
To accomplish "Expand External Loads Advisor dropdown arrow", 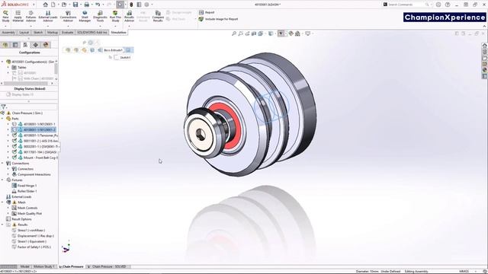I will click(48, 27).
